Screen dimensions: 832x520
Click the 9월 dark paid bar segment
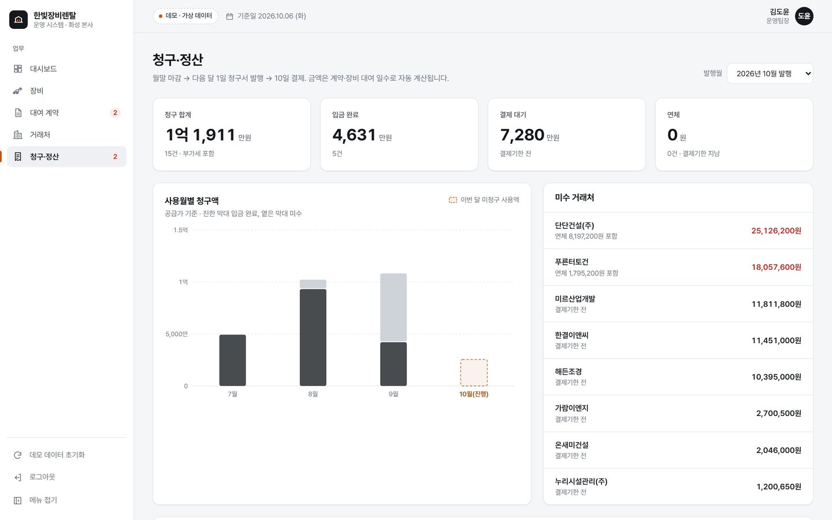click(x=393, y=364)
